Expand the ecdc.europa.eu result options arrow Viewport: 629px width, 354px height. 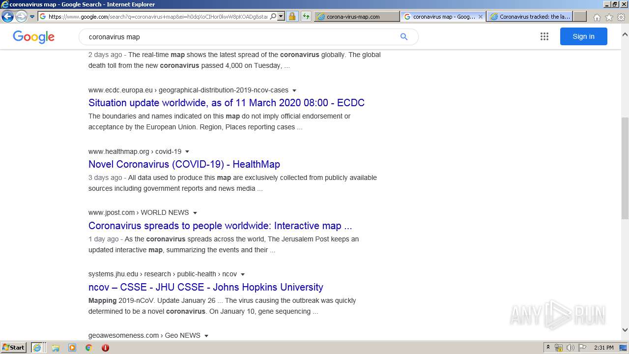click(294, 90)
